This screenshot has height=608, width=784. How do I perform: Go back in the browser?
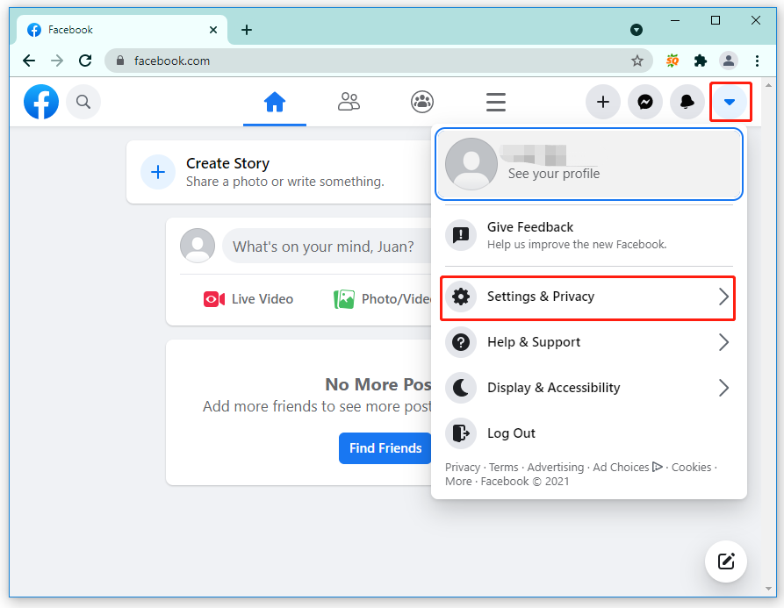[29, 61]
